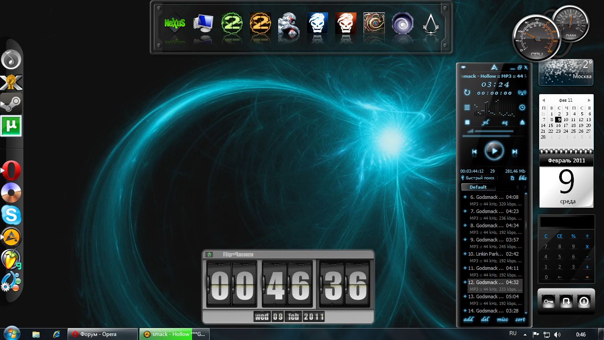This screenshot has width=604, height=340.
Task: Launch uTorrent from the left dock
Action: [11, 126]
